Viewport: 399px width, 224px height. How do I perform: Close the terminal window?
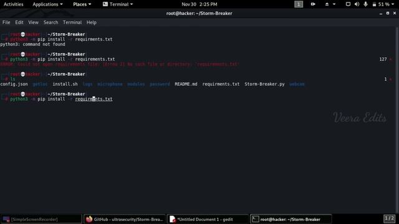pos(395,13)
